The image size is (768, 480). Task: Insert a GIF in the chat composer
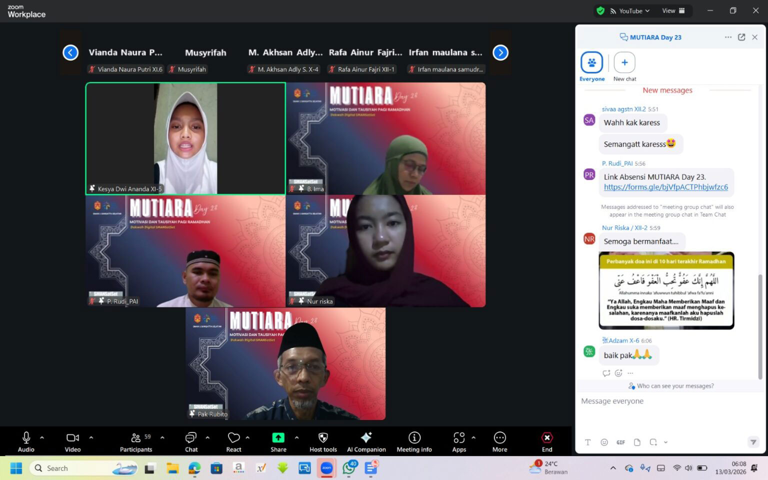click(620, 442)
